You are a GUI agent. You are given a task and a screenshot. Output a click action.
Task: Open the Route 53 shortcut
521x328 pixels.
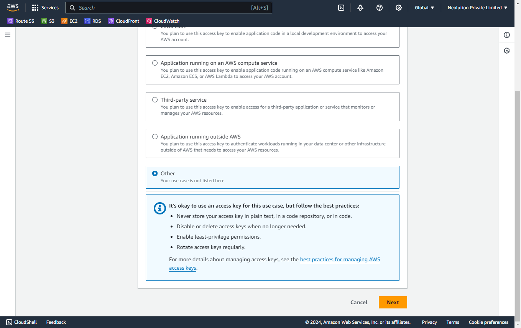21,21
